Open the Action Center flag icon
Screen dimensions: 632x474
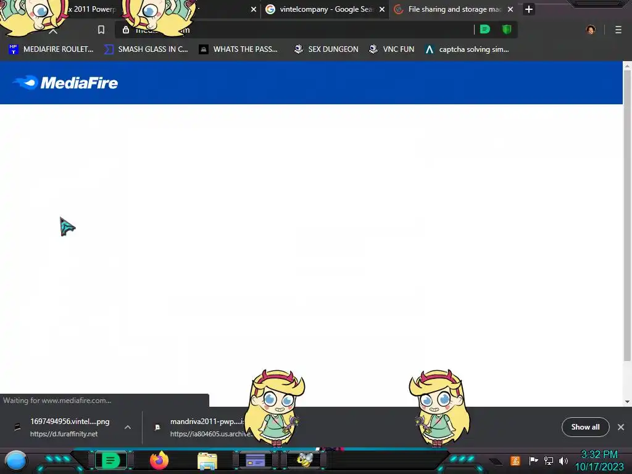[533, 460]
